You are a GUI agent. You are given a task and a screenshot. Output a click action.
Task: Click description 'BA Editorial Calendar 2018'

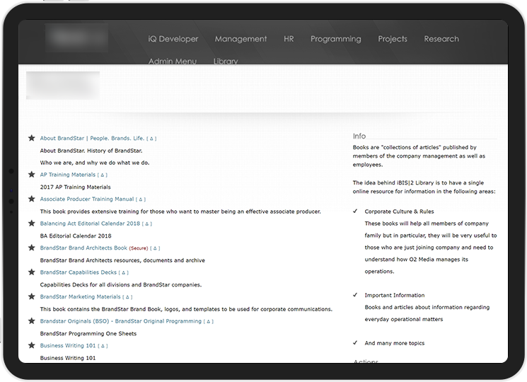76,236
